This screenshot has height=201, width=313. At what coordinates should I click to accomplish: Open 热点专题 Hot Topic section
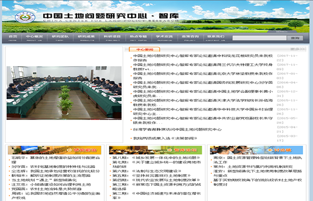coord(138,38)
